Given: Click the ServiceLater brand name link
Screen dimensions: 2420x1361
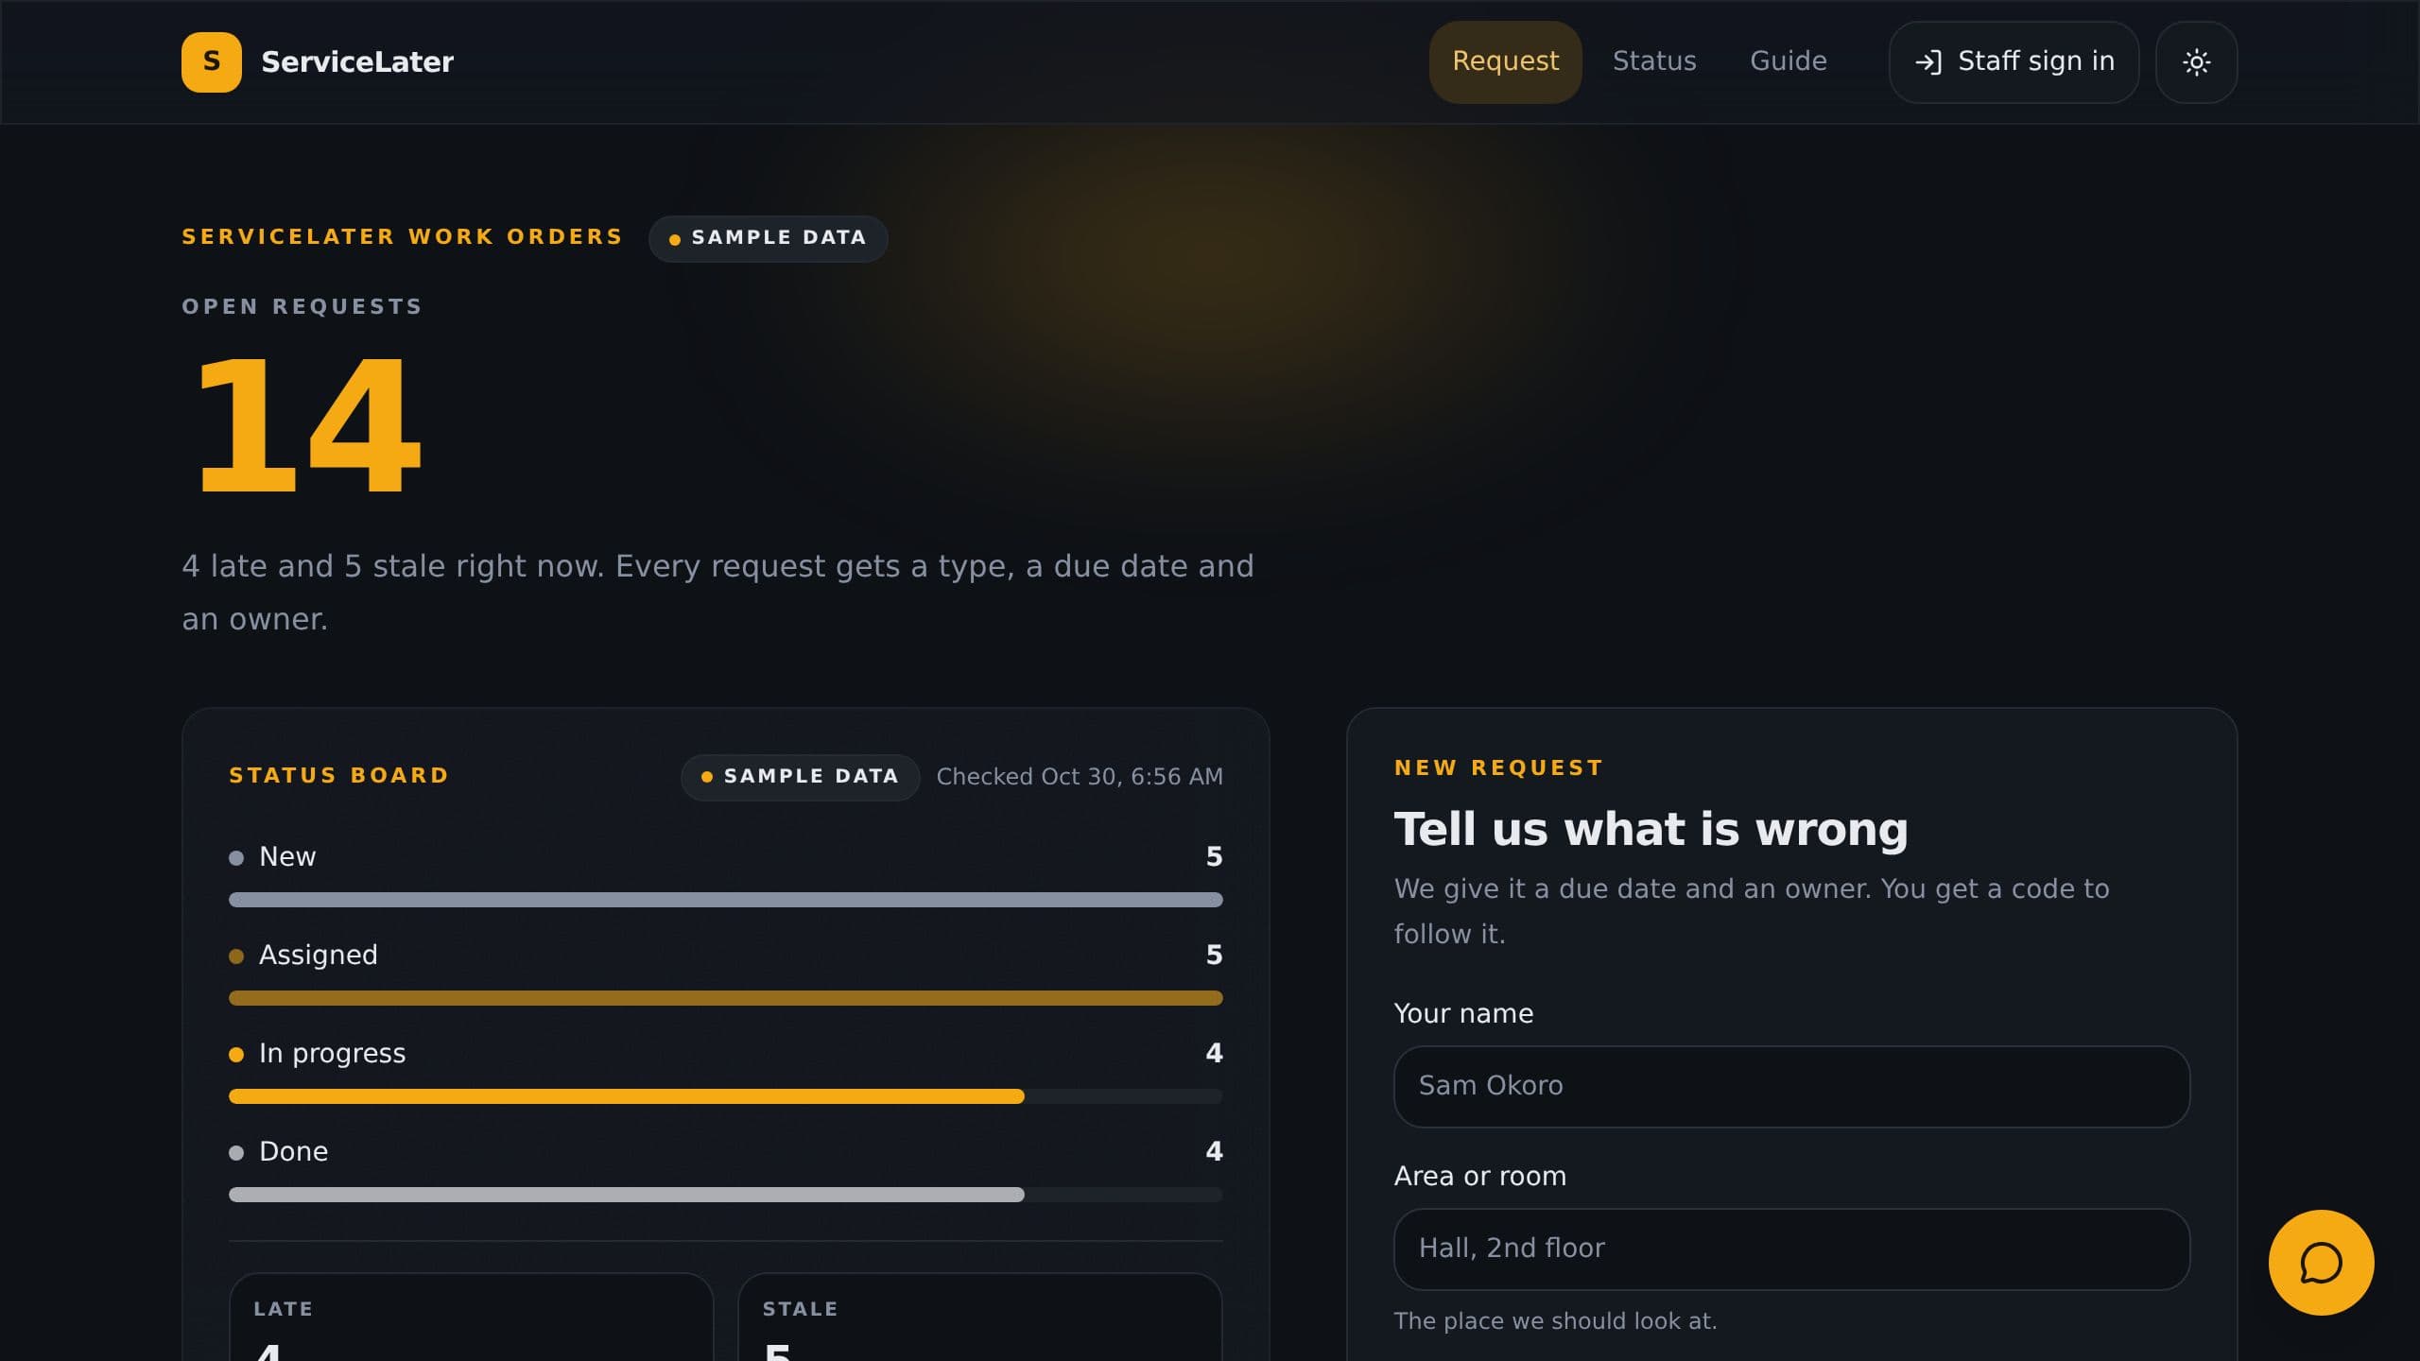Looking at the screenshot, I should [357, 62].
